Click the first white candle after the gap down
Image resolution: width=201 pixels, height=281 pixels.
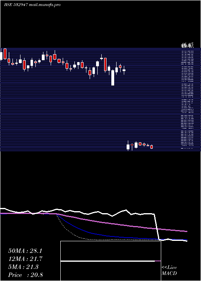(128, 147)
